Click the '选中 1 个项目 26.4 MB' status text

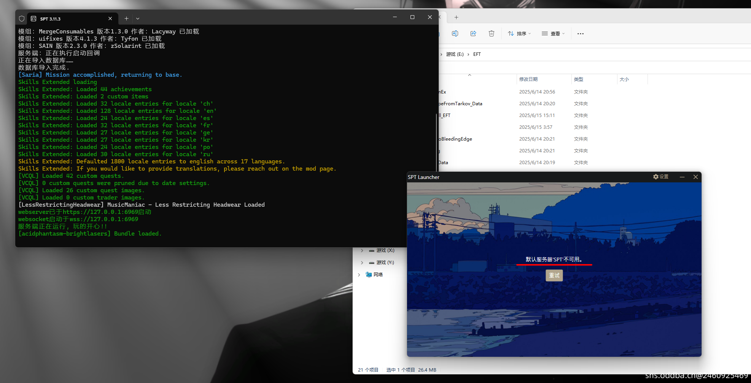[x=411, y=370]
